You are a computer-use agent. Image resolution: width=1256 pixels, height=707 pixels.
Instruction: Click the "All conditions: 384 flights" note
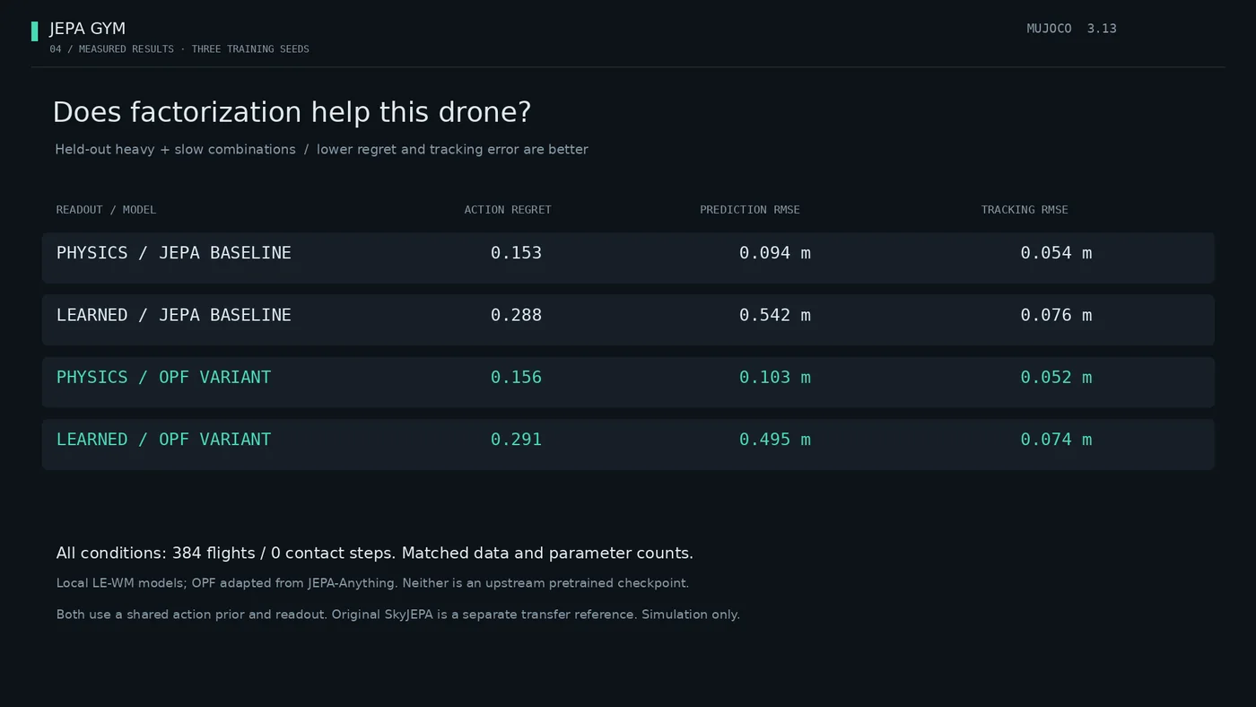pyautogui.click(x=374, y=553)
